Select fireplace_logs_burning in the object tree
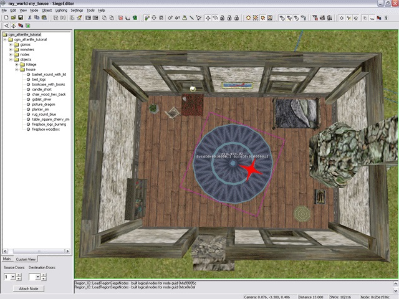 [49, 124]
